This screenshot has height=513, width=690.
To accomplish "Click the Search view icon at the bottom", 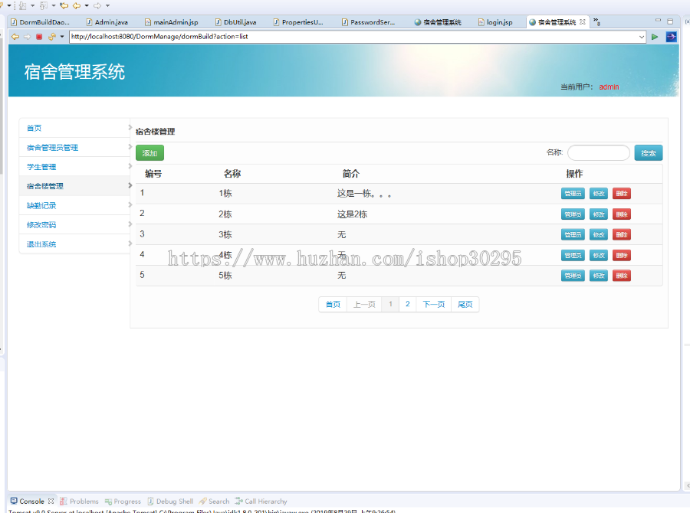I will (x=202, y=502).
